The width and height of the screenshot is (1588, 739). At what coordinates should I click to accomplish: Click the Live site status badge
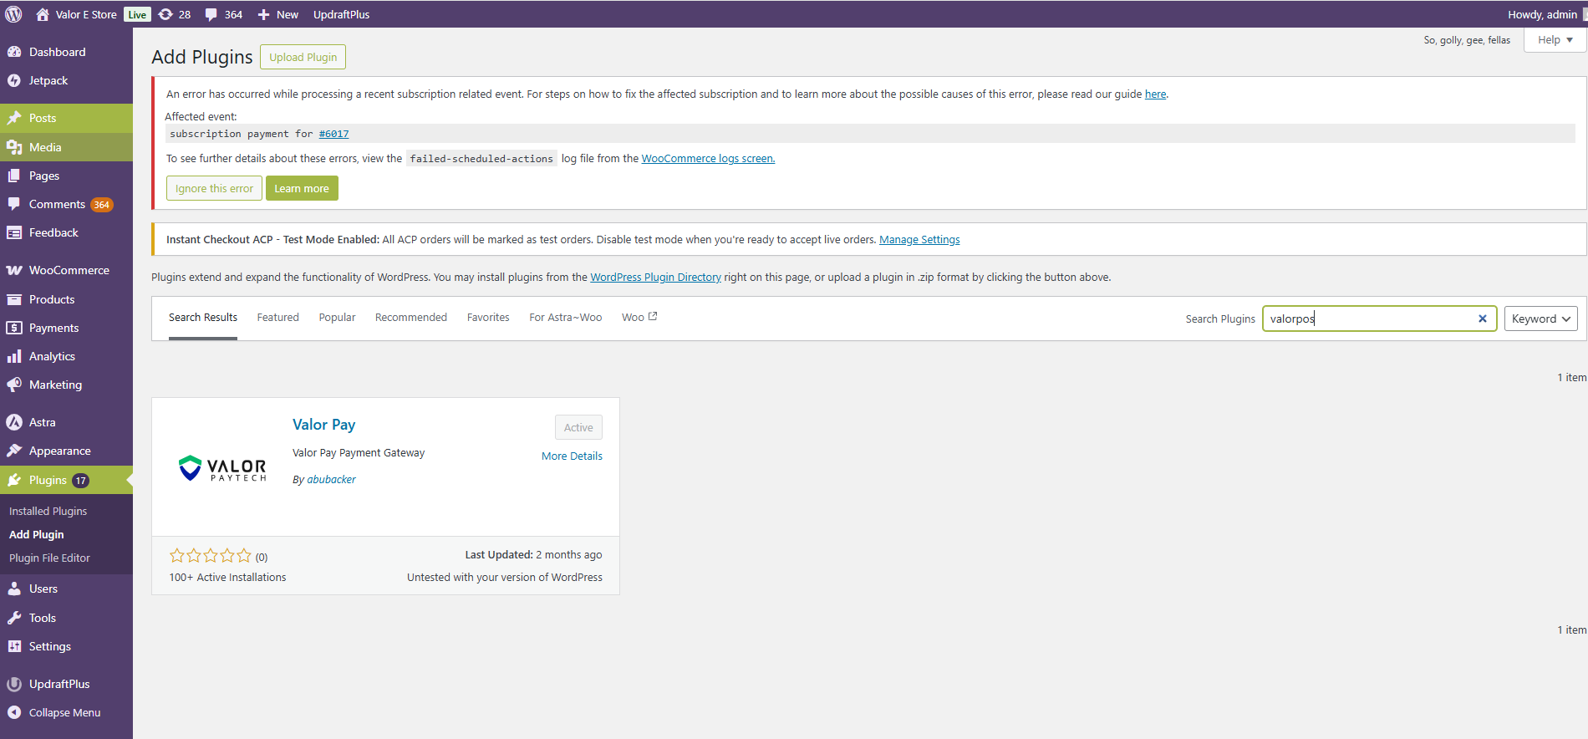coord(137,14)
